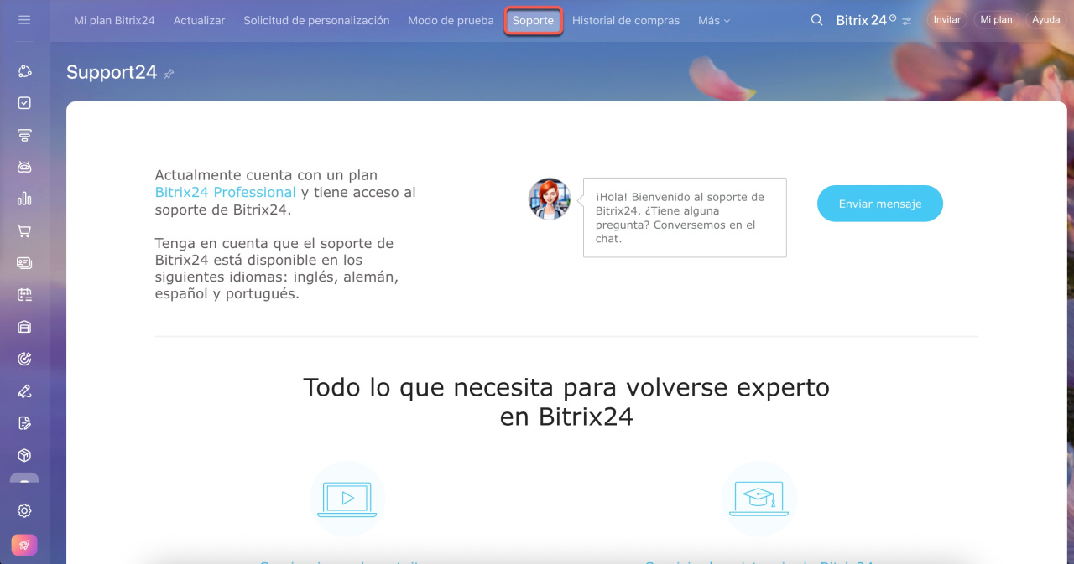Viewport: 1074px width, 564px height.
Task: Open the box package icon in the sidebar
Action: pos(24,455)
